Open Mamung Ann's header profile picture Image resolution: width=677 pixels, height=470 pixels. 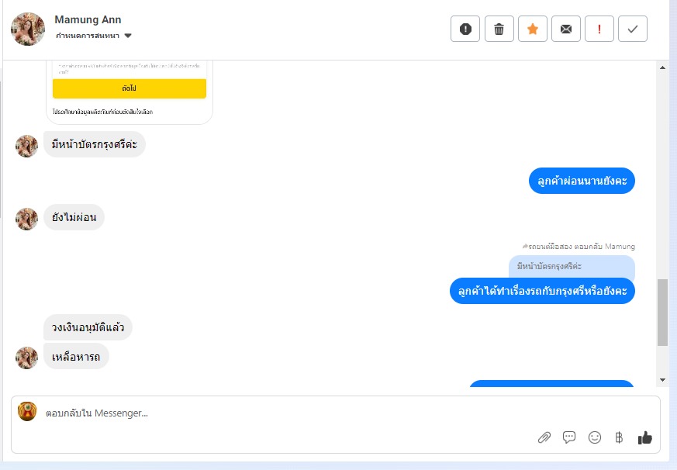[x=28, y=29]
